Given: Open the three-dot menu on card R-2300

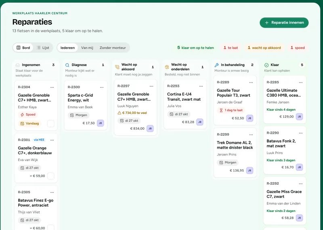Looking at the screenshot, I should [x=102, y=87].
